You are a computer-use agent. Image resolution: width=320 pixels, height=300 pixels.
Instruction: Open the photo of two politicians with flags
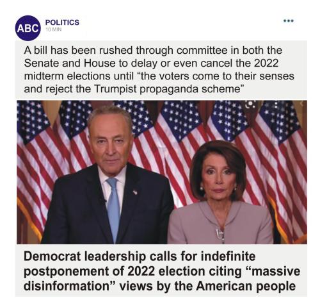click(162, 172)
